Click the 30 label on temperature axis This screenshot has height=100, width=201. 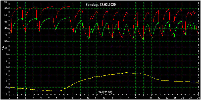[x=6, y=41]
